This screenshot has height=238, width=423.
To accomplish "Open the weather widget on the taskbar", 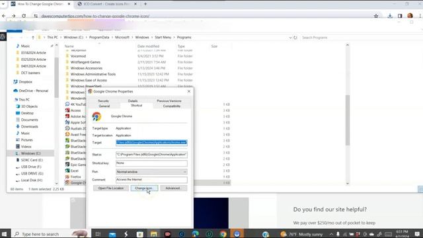I will pos(301,234).
